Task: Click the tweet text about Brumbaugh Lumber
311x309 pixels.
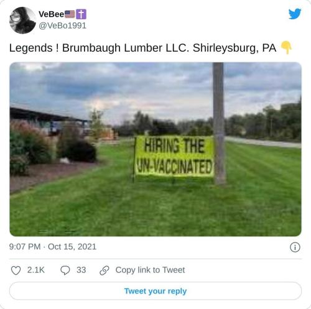Action: point(142,48)
